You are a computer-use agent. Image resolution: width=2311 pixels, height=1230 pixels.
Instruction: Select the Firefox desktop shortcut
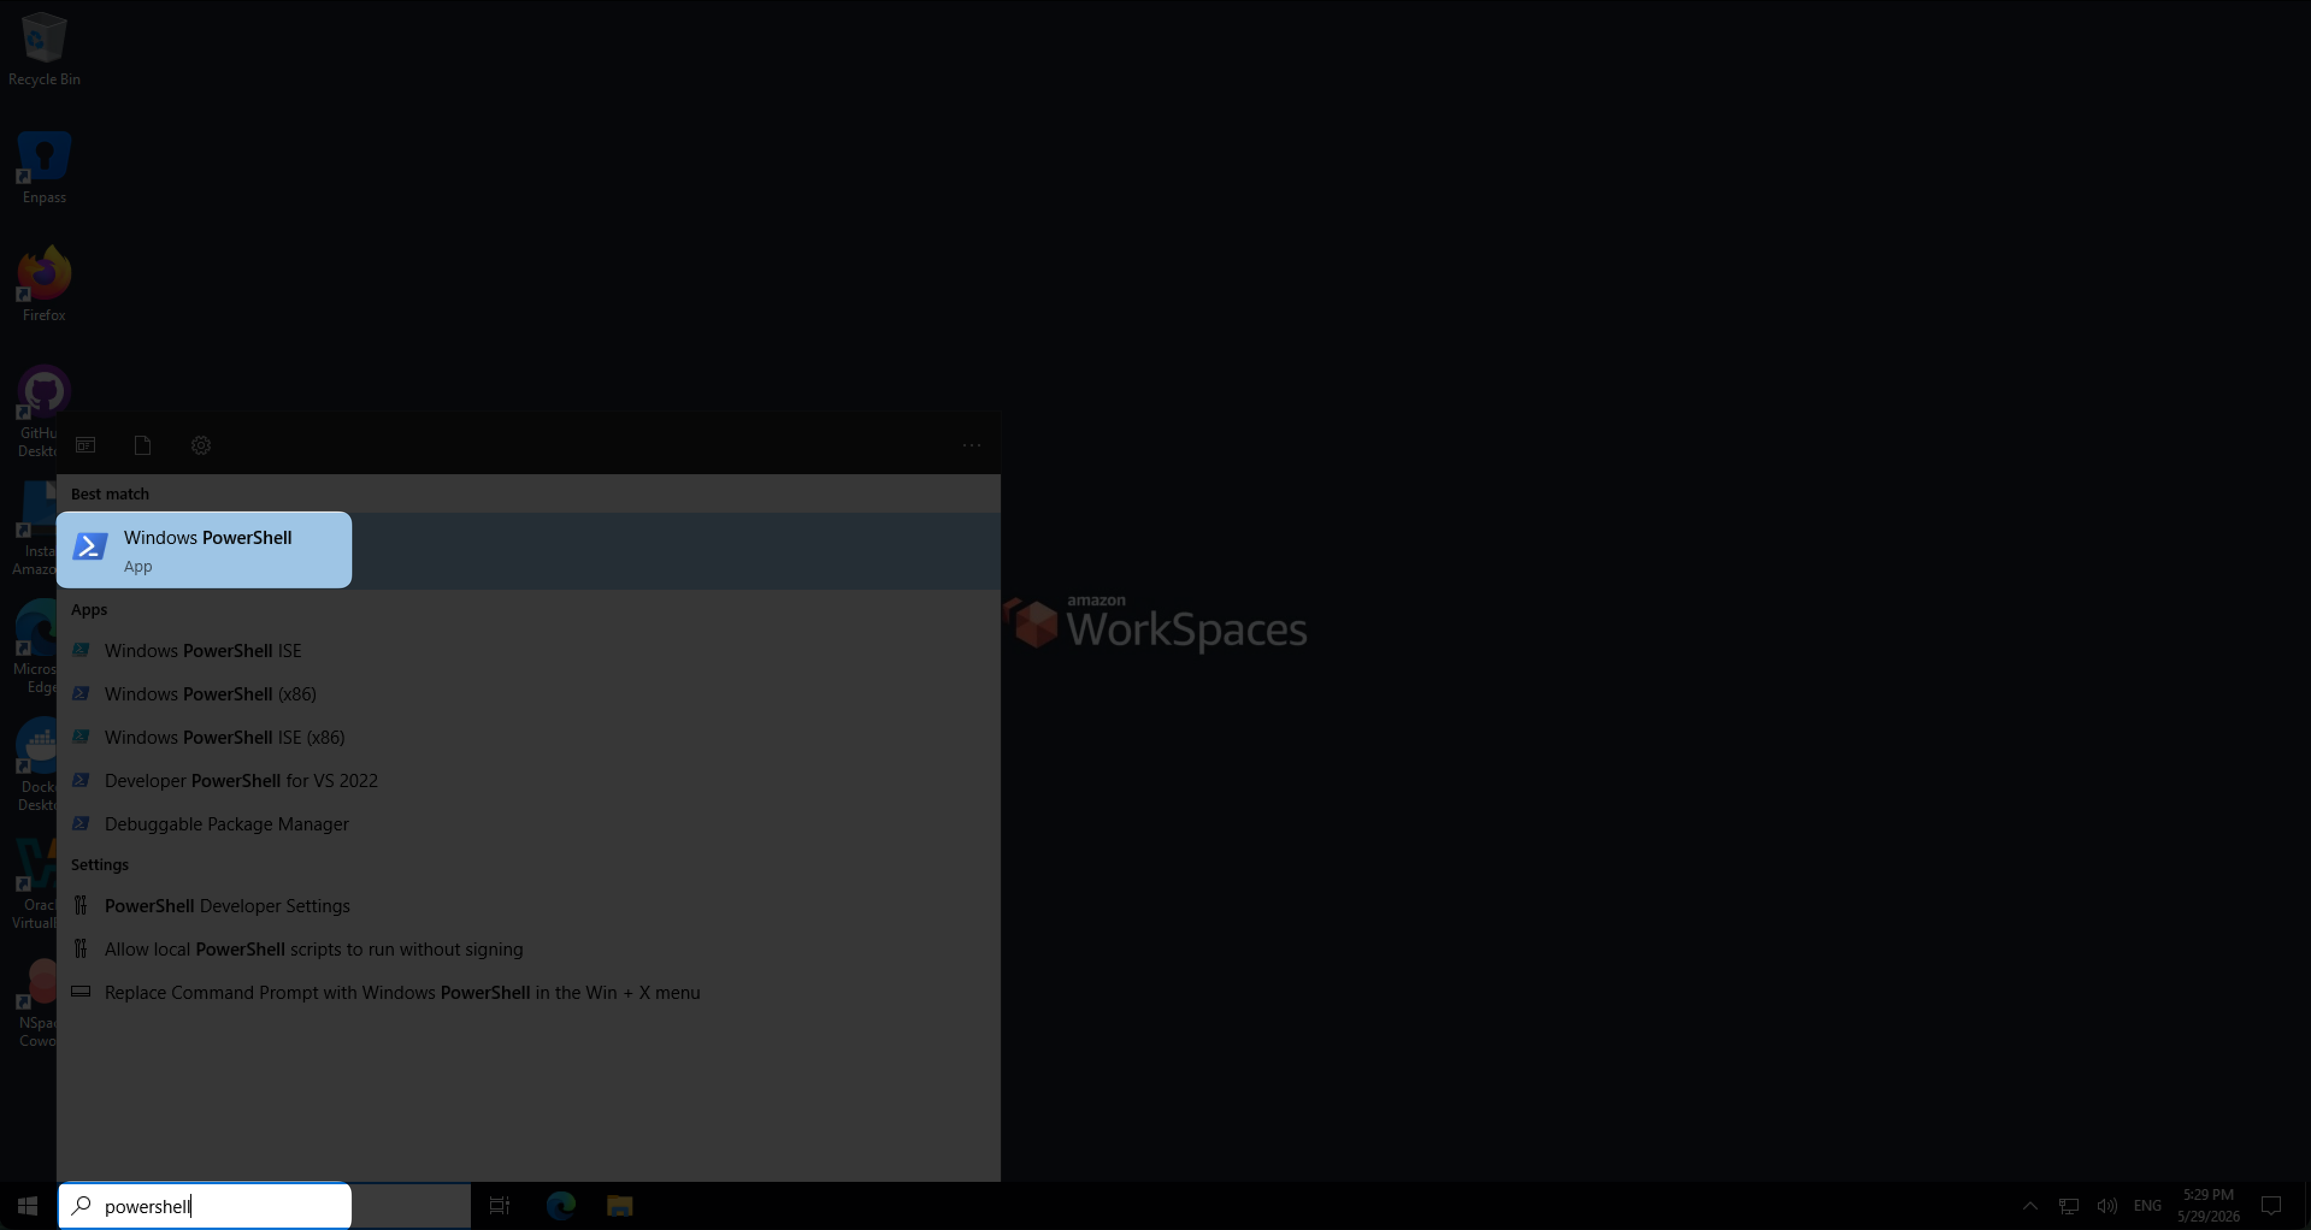[x=44, y=284]
